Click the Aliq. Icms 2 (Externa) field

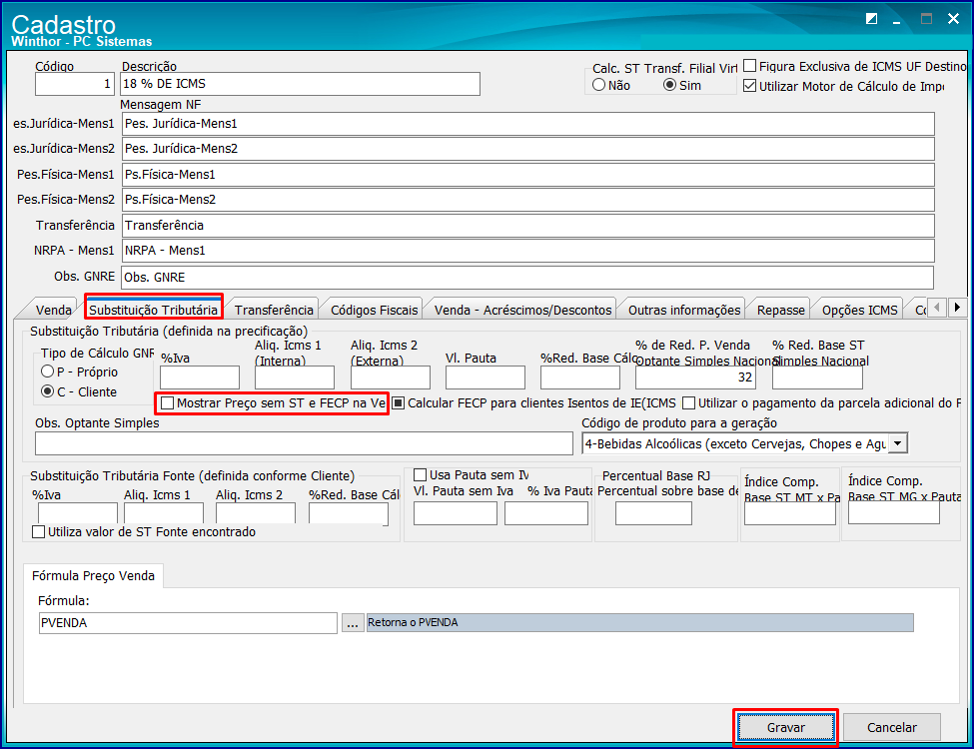point(390,376)
